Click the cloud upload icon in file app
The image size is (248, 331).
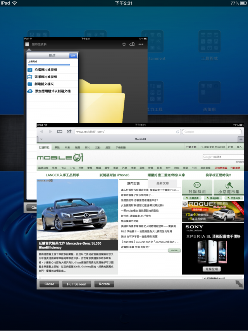pos(133,44)
